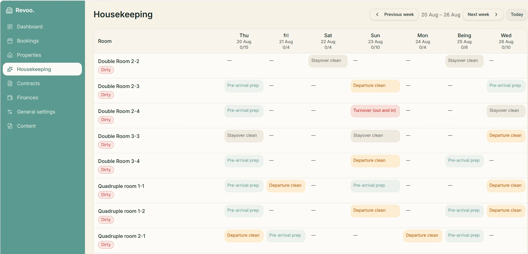Open Stayover clean for Double Room 2-2 Saturday
The image size is (528, 254).
point(328,61)
